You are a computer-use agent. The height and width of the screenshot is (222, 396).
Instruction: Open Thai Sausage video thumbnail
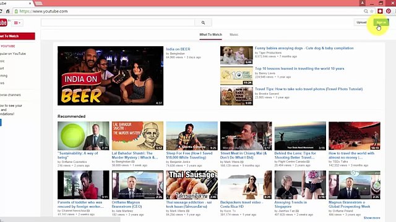[x=192, y=185]
